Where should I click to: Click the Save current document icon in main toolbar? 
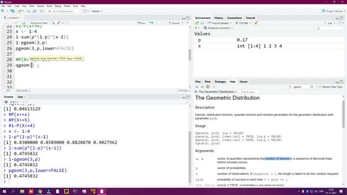pyautogui.click(x=29, y=11)
